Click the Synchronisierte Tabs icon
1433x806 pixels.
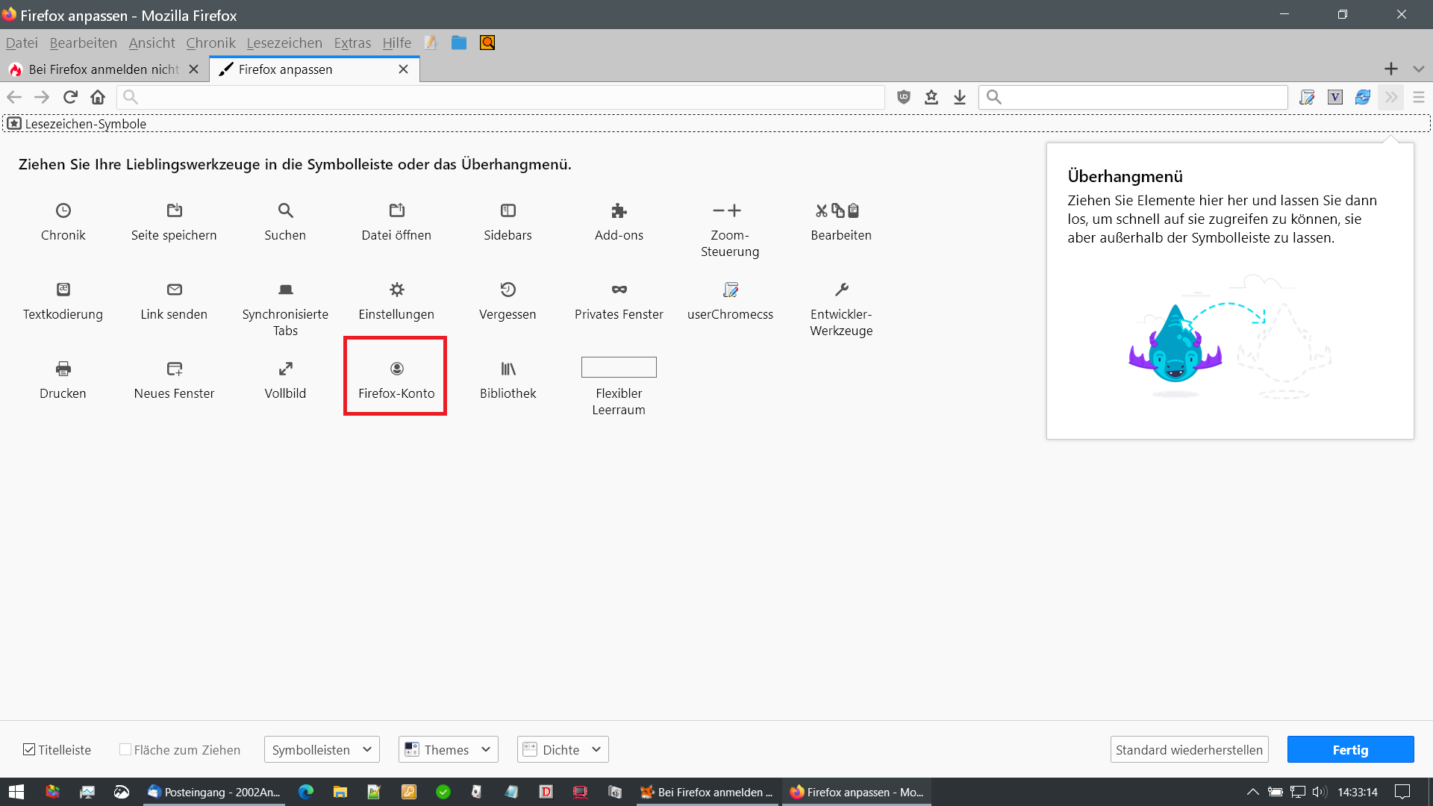point(285,290)
